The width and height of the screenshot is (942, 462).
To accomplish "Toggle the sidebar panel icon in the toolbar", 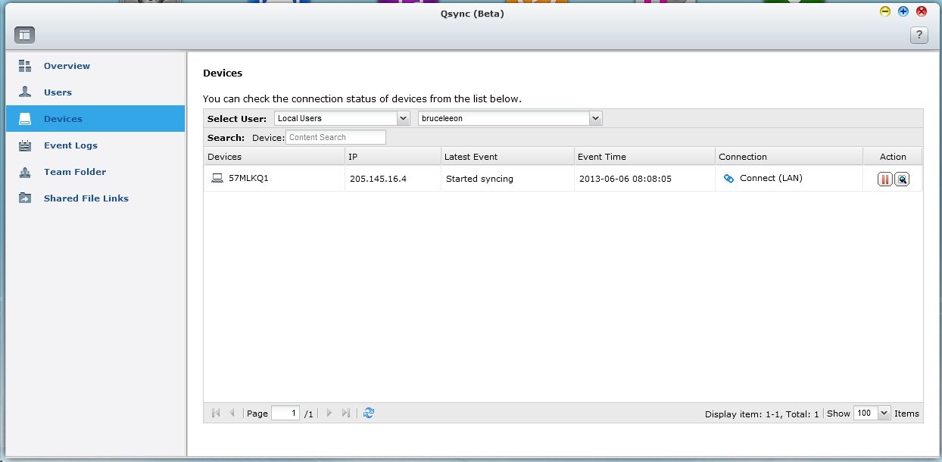I will click(x=24, y=35).
